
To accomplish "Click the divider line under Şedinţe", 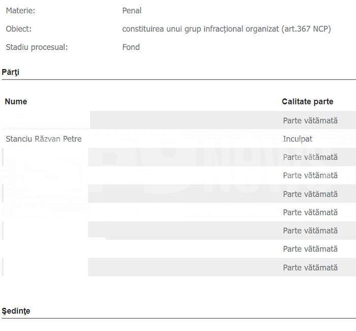I will coord(179,318).
